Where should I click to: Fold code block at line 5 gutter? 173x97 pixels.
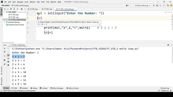click(36, 33)
